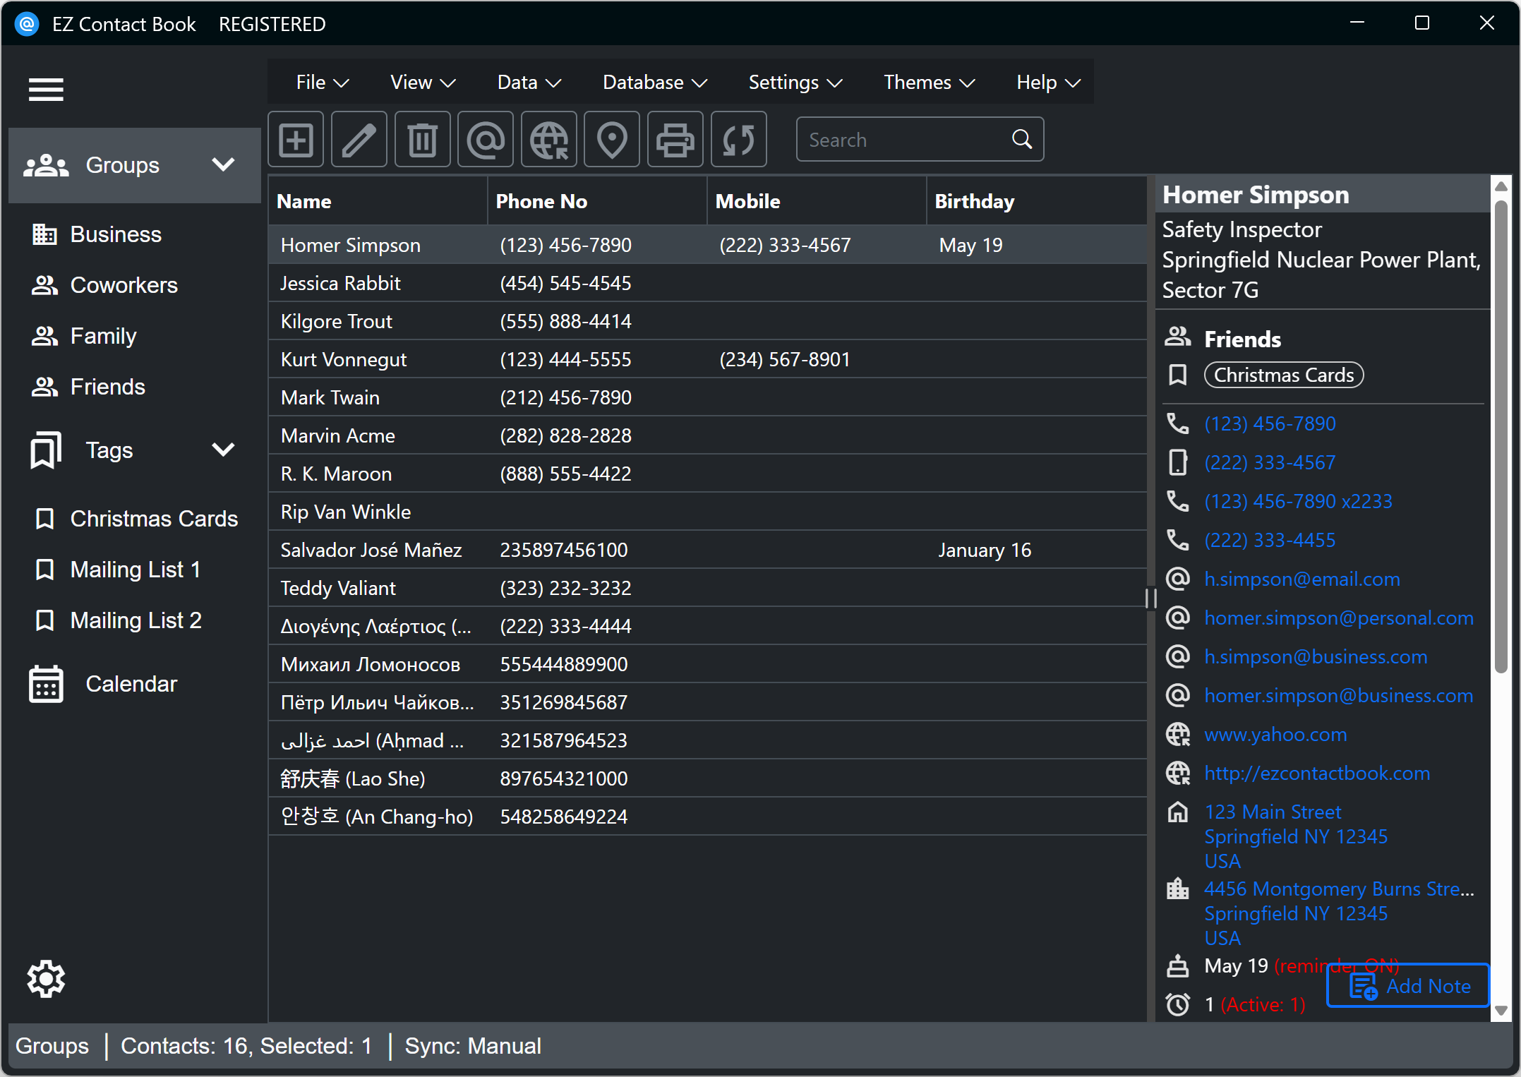Viewport: 1521px width, 1077px height.
Task: Click the Send email @ toolbar icon
Action: coord(486,140)
